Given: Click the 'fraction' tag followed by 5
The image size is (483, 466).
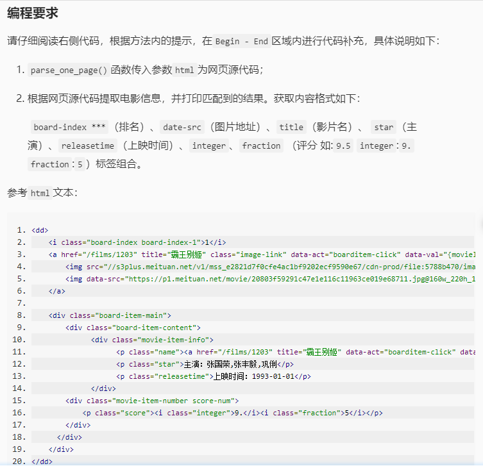Looking at the screenshot, I should [49, 164].
